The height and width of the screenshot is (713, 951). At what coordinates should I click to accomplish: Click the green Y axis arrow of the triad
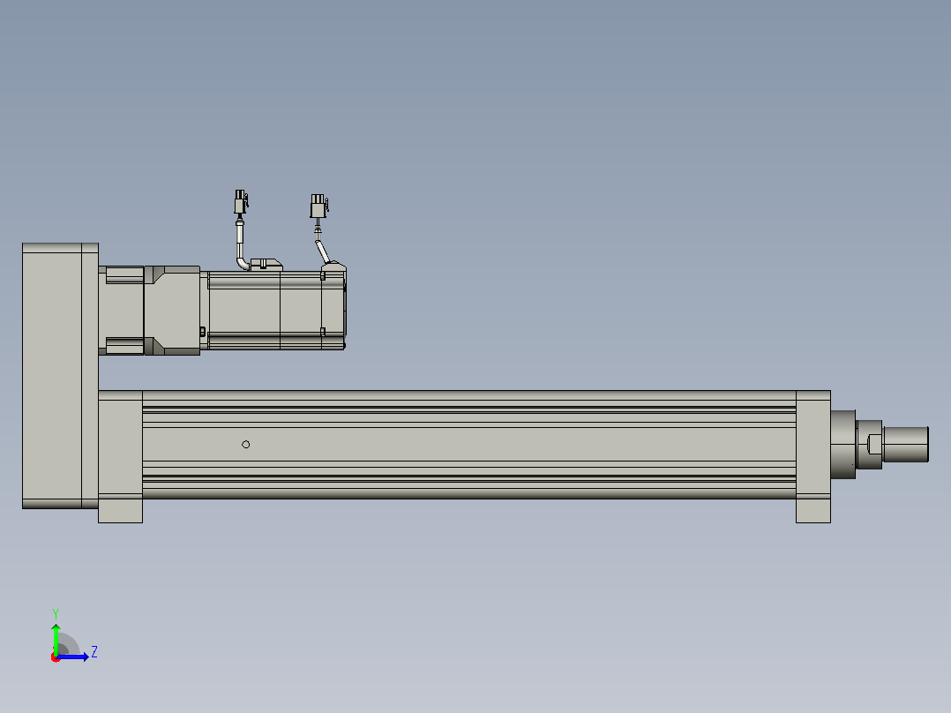pyautogui.click(x=56, y=638)
